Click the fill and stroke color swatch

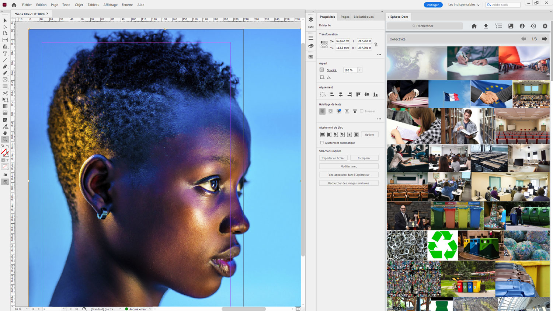coord(4,152)
